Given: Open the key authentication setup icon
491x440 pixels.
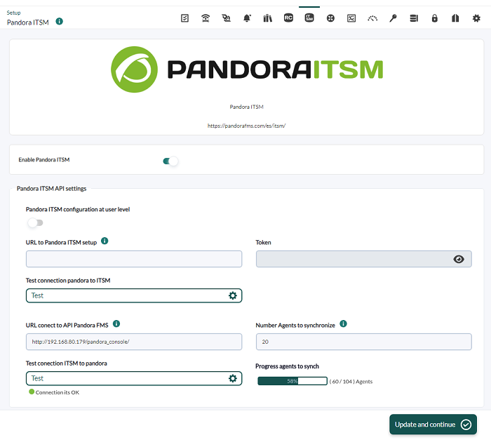Looking at the screenshot, I should tap(393, 18).
